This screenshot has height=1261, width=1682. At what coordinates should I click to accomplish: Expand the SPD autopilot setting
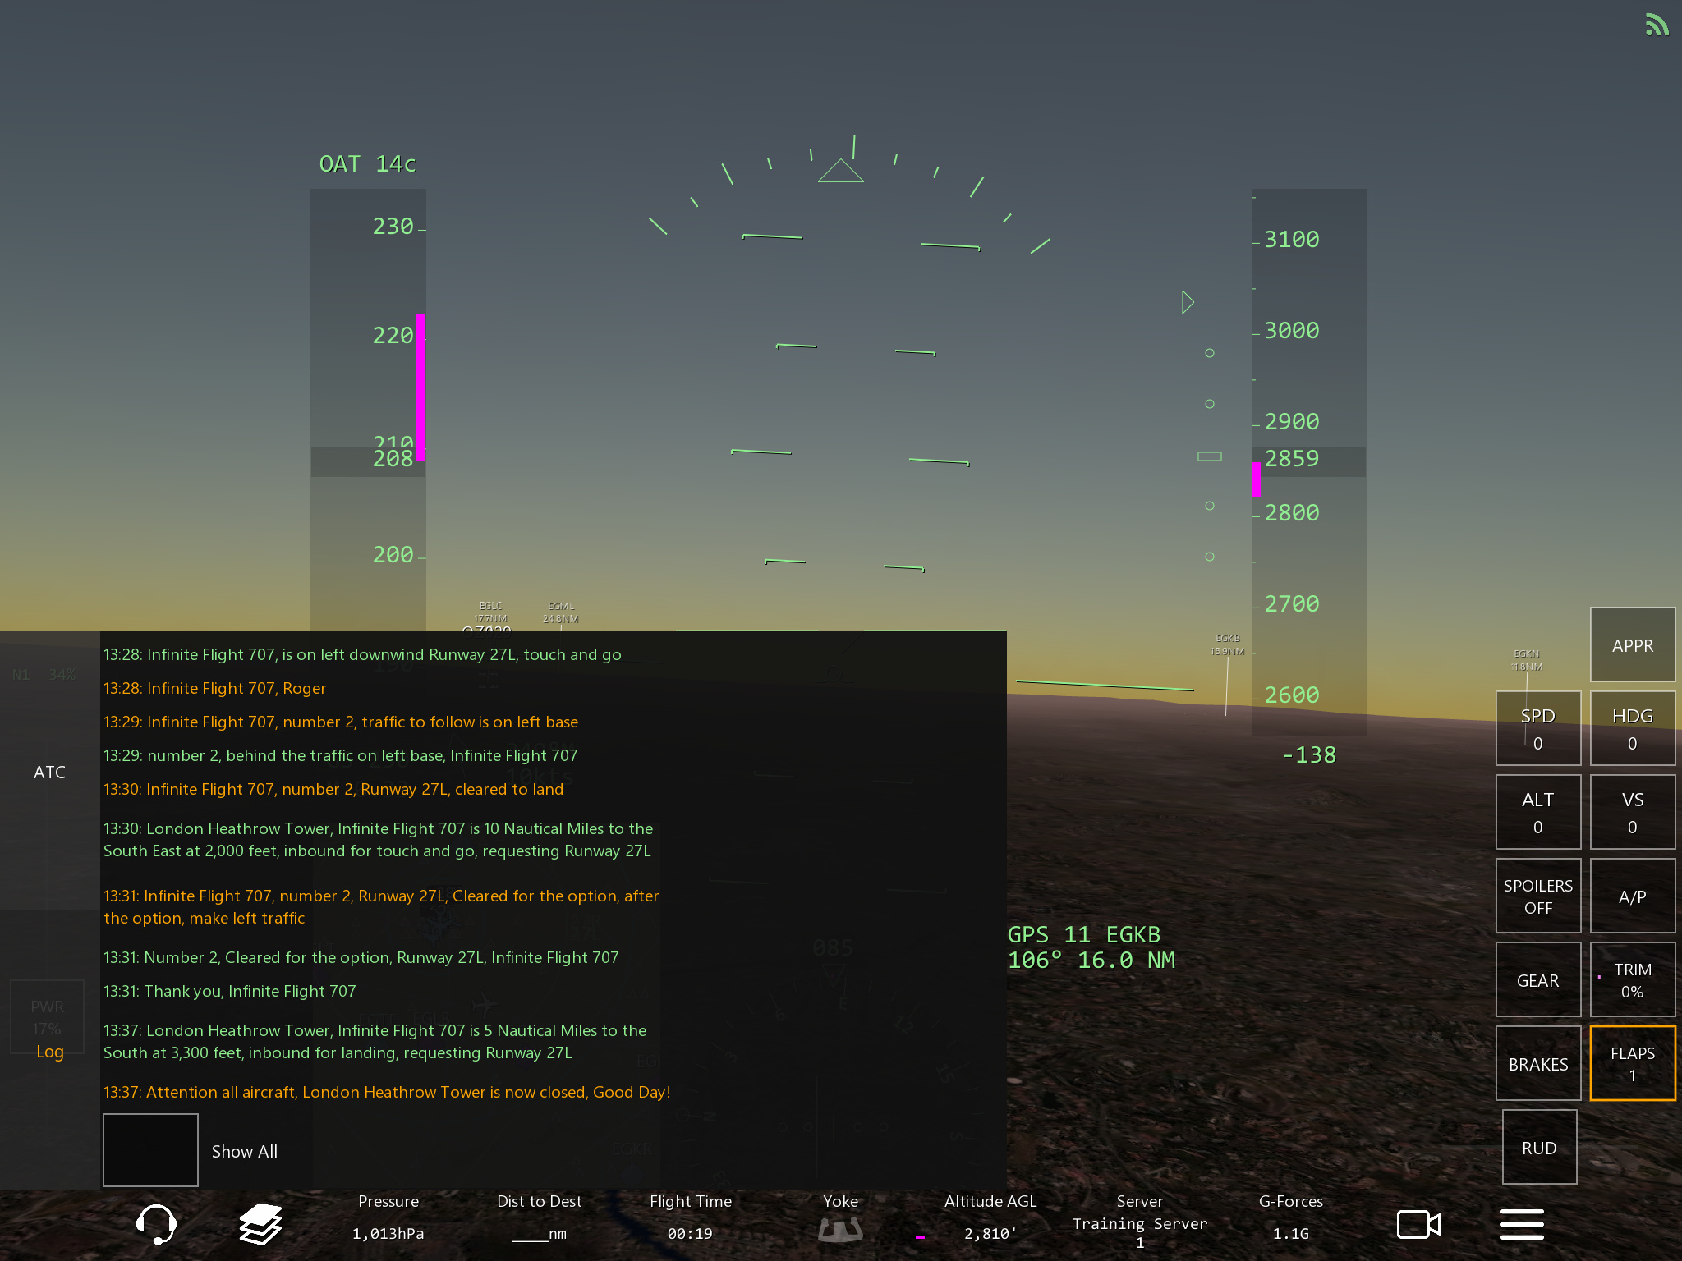1537,729
